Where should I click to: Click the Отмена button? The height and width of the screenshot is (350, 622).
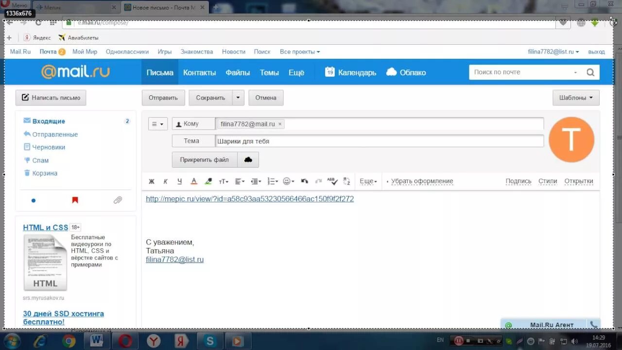(266, 98)
